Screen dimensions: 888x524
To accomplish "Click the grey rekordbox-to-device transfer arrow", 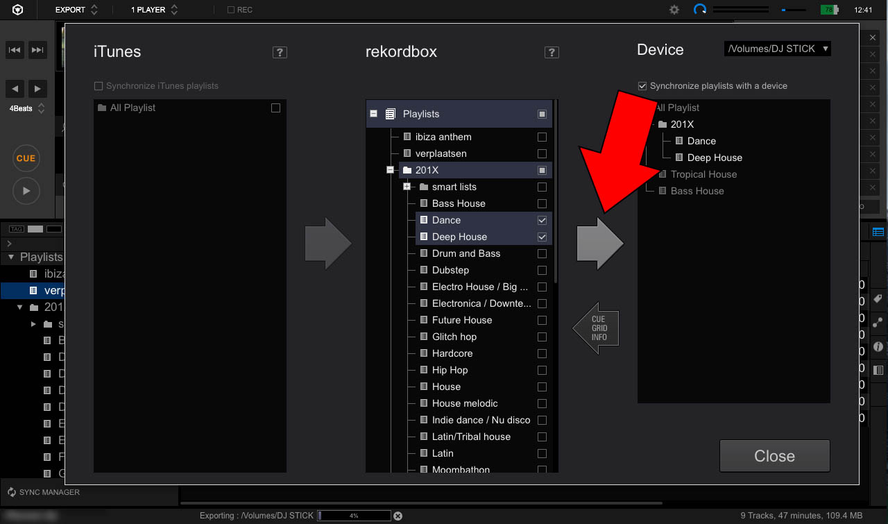I will click(x=600, y=244).
